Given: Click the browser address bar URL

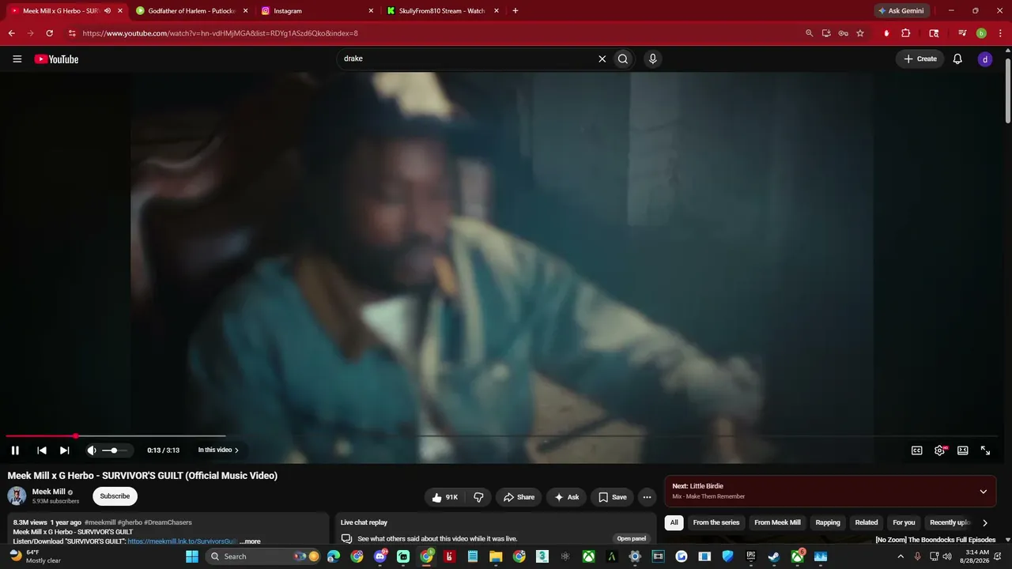Looking at the screenshot, I should coord(221,33).
